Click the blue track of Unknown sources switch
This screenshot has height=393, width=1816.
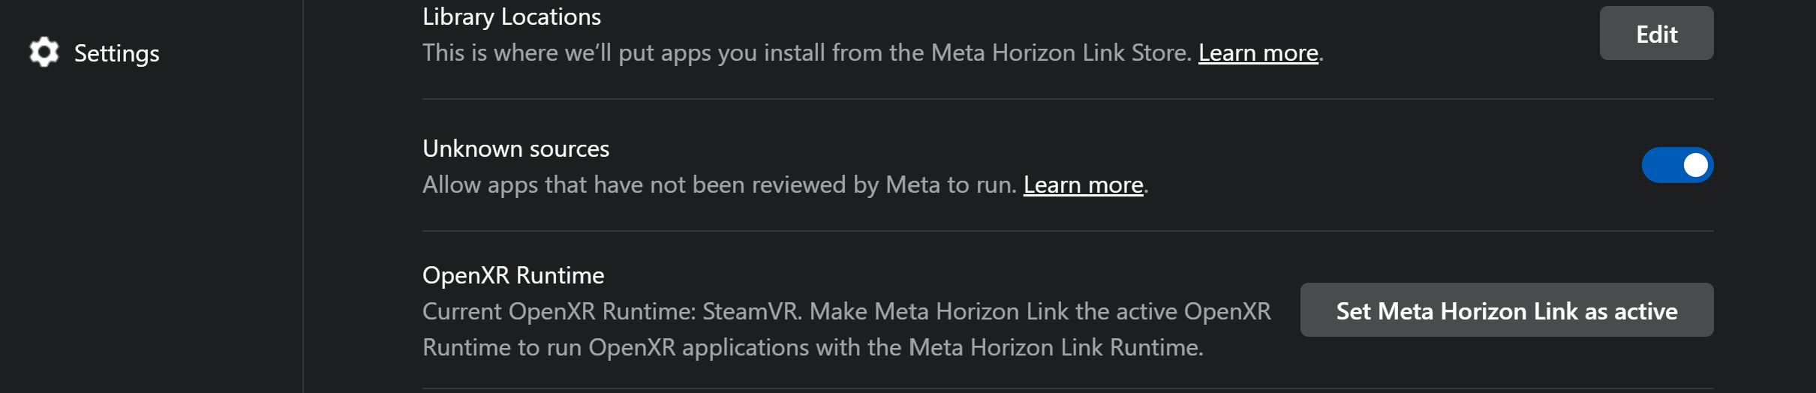tap(1661, 165)
